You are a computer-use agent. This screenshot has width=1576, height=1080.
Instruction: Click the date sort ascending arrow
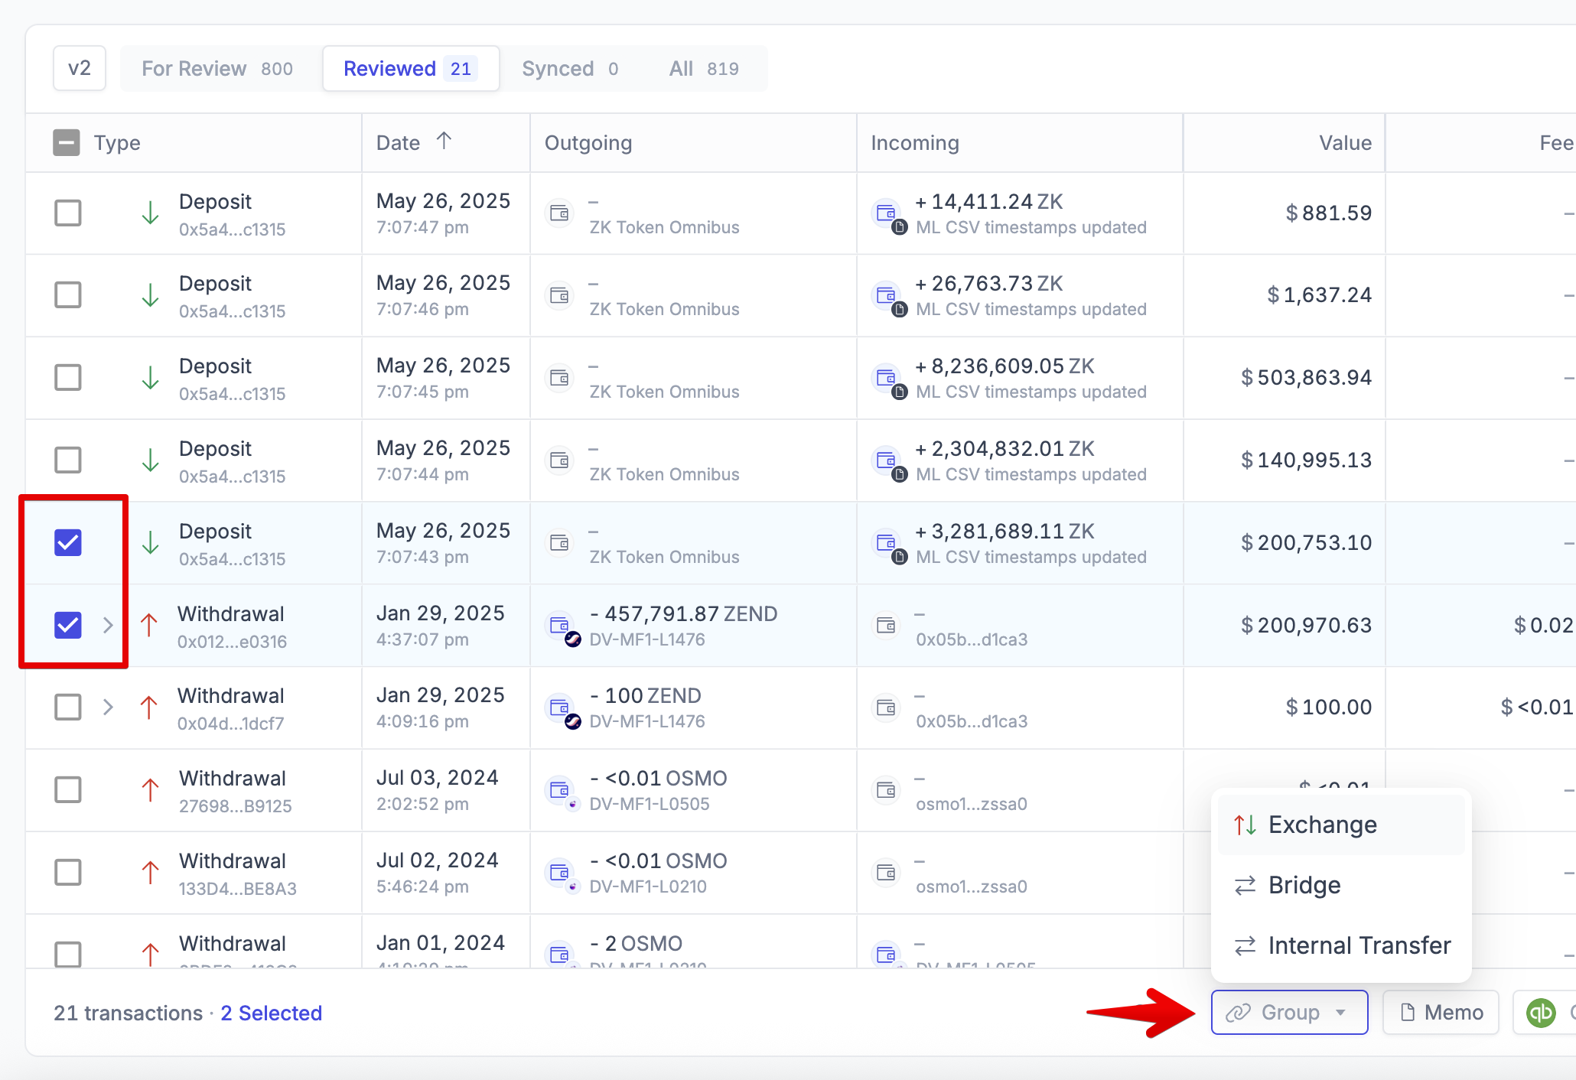click(x=444, y=142)
